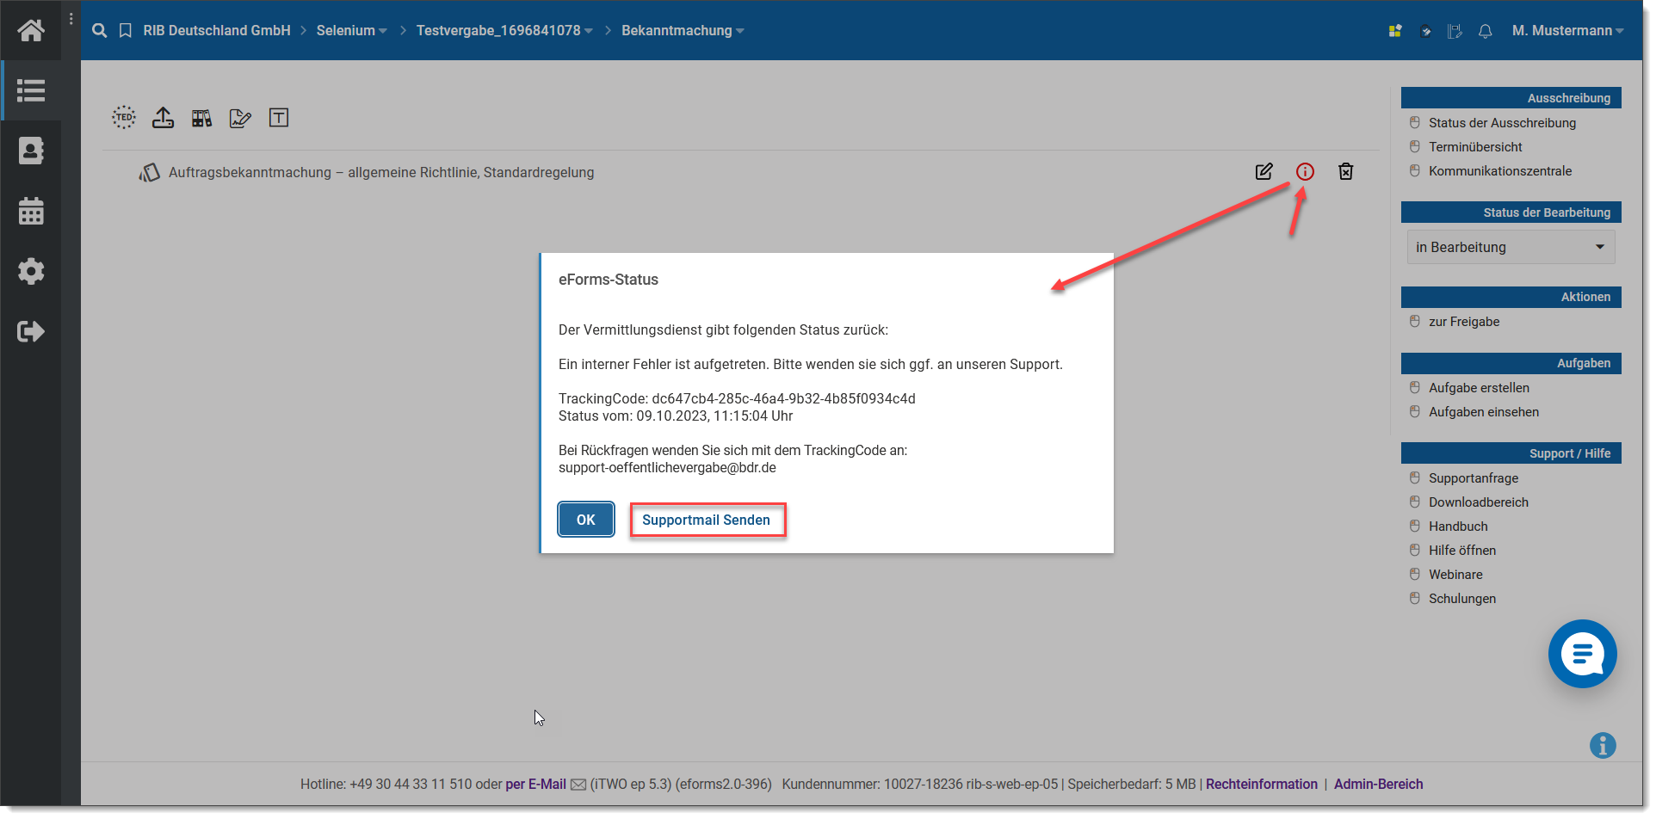Open the calendar icon in the sidebar

31,211
